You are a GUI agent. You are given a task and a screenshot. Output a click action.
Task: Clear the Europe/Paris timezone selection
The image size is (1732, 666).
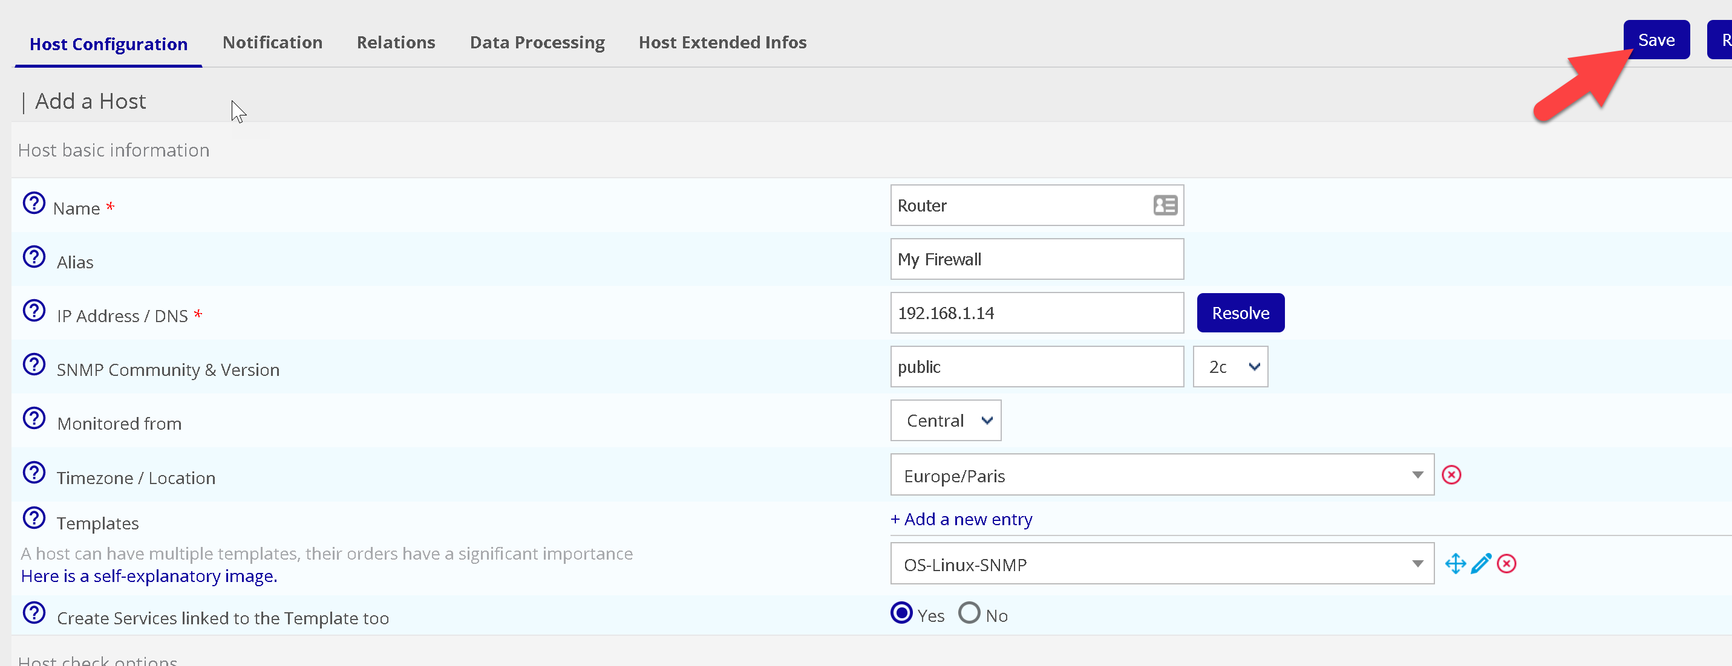[1451, 474]
